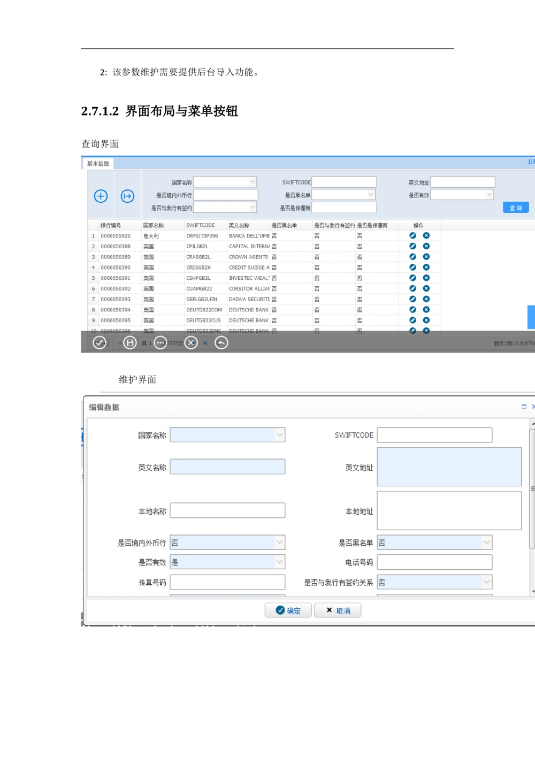Image resolution: width=535 pixels, height=757 pixels.
Task: Click delete icon for DAIWA SECURITI row
Action: [x=426, y=299]
